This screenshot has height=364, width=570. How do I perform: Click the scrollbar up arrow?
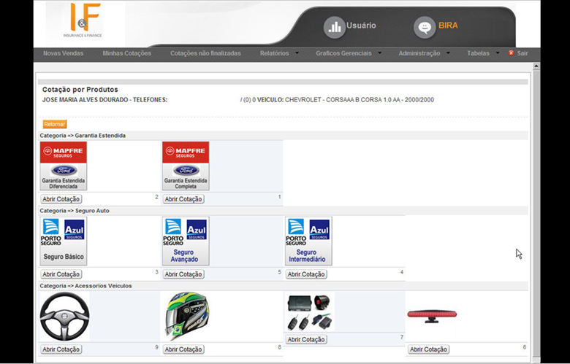(536, 66)
